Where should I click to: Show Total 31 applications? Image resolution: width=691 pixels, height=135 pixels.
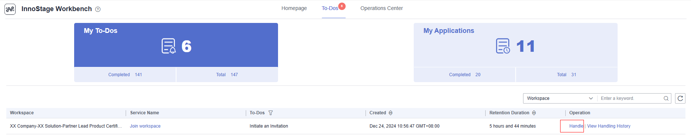pos(566,75)
